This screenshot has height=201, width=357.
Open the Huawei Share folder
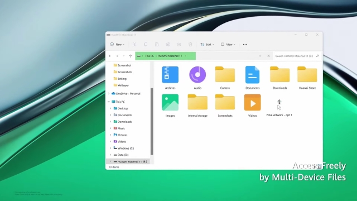307,78
